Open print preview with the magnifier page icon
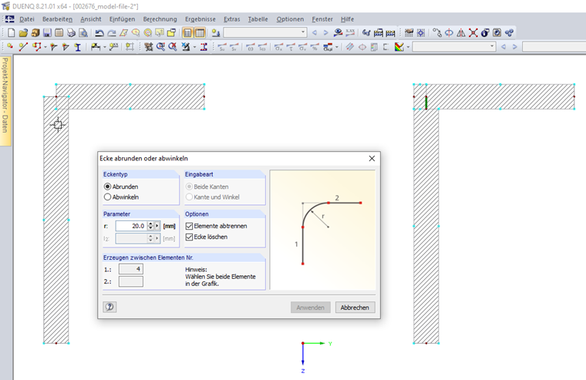This screenshot has height=380, width=586. pos(83,33)
